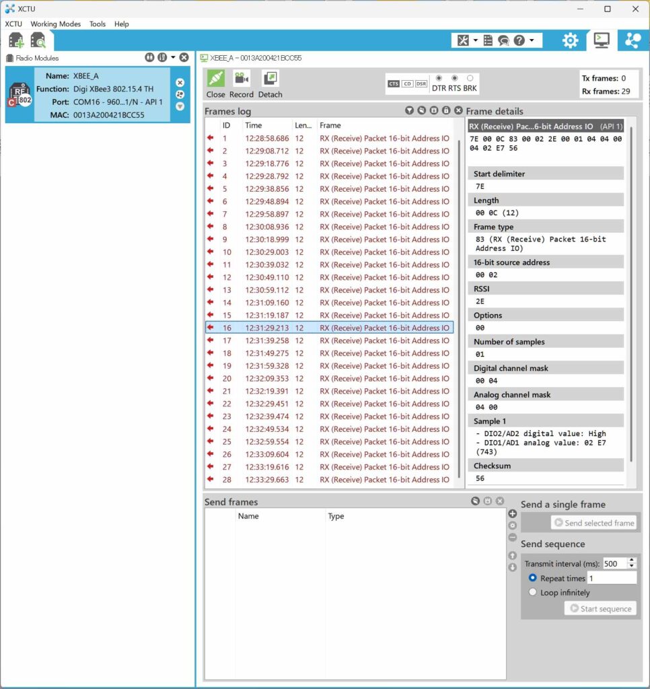Clear the Frames log X icon
The height and width of the screenshot is (689, 650).
click(x=458, y=110)
